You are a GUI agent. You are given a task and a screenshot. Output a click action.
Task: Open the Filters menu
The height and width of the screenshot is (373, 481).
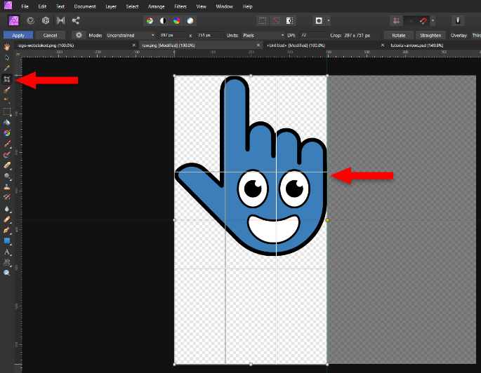tap(181, 6)
